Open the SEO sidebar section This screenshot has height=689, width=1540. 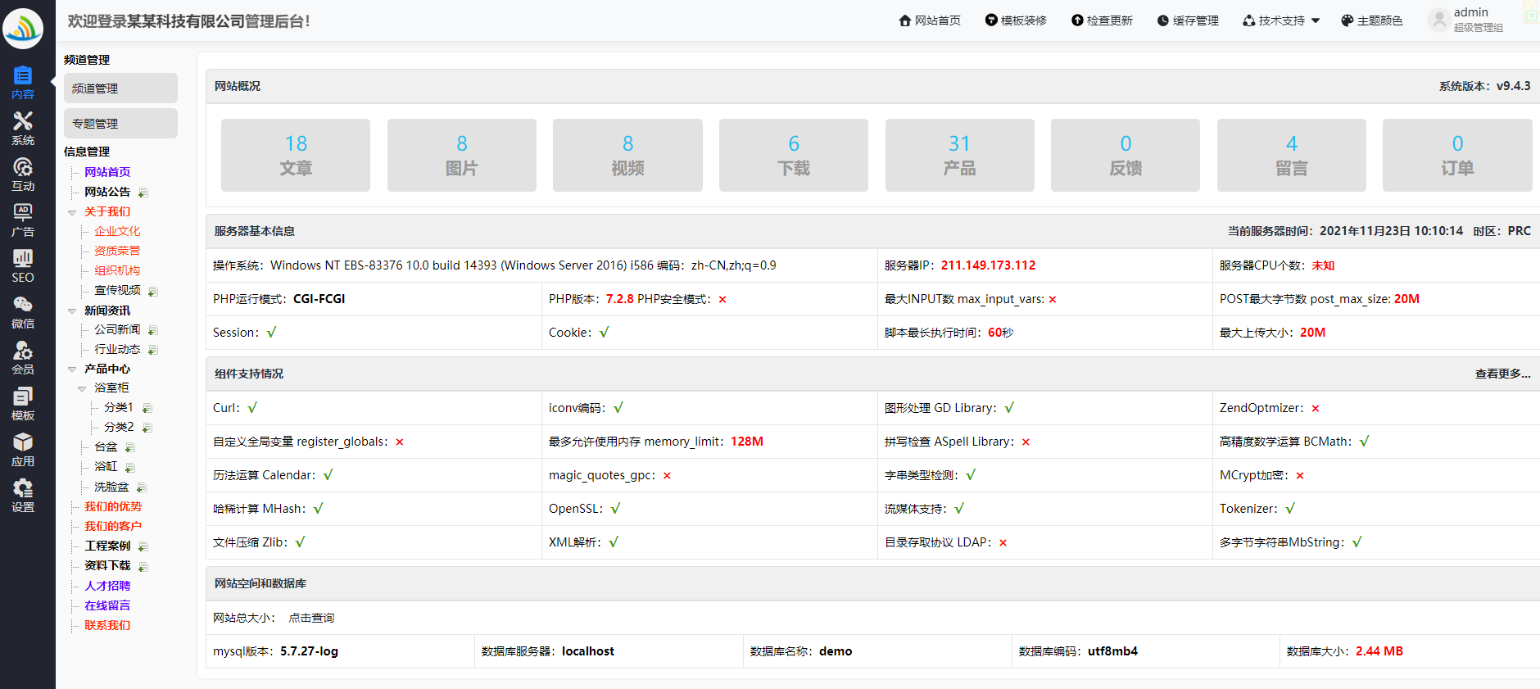(x=23, y=265)
